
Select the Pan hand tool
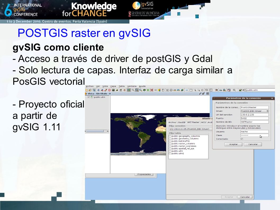pyautogui.click(x=163, y=90)
